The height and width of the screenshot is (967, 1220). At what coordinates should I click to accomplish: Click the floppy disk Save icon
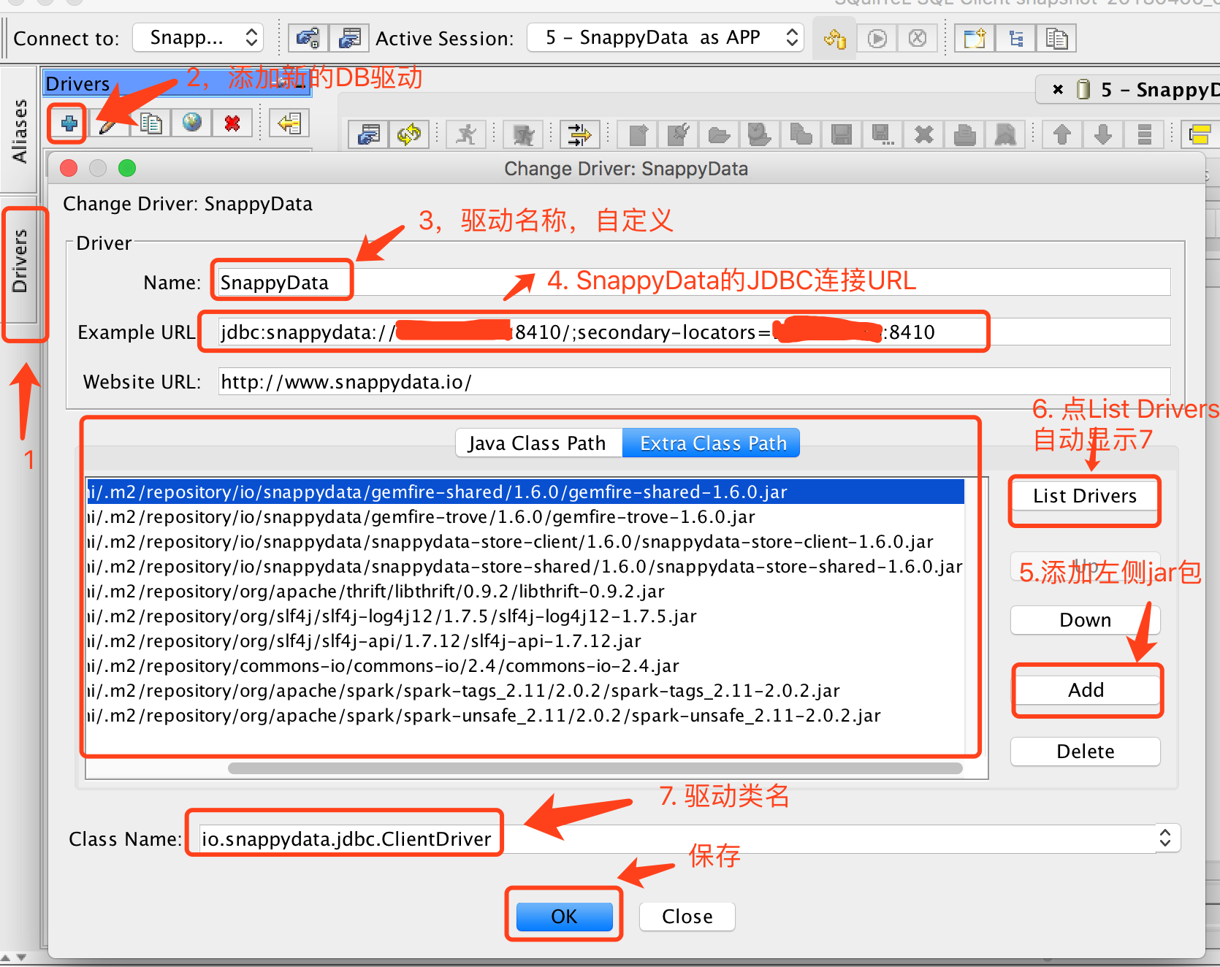pos(842,134)
